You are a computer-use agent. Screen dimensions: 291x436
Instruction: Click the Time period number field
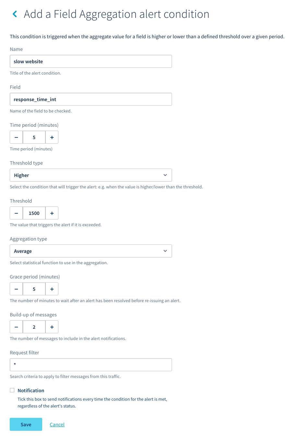[34, 137]
